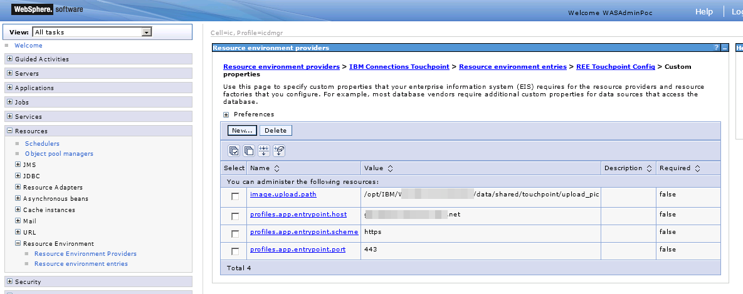Click the 443 value cell
This screenshot has width=743, height=294.
[481, 251]
